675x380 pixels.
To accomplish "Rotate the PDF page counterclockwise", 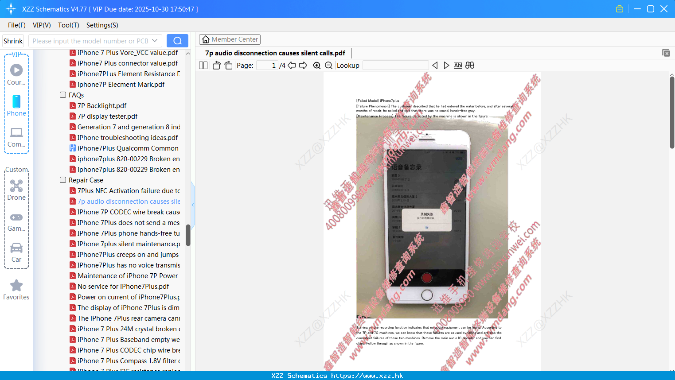I will click(x=216, y=66).
